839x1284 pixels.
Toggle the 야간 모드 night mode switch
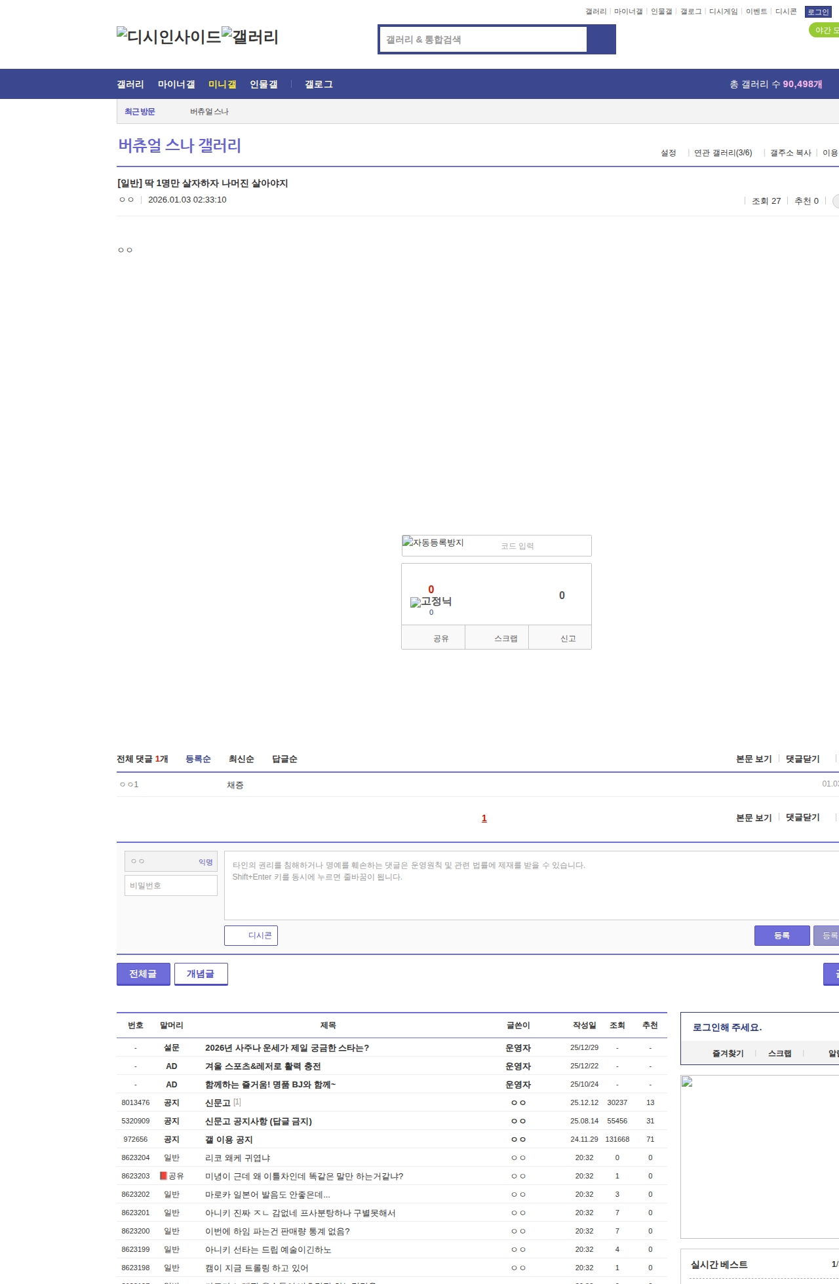coord(824,30)
